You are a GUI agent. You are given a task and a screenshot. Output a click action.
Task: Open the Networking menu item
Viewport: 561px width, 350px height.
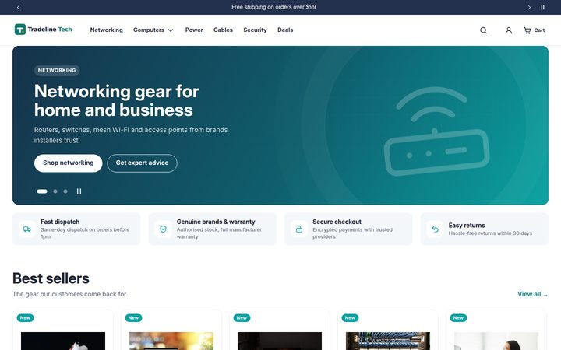(x=106, y=30)
